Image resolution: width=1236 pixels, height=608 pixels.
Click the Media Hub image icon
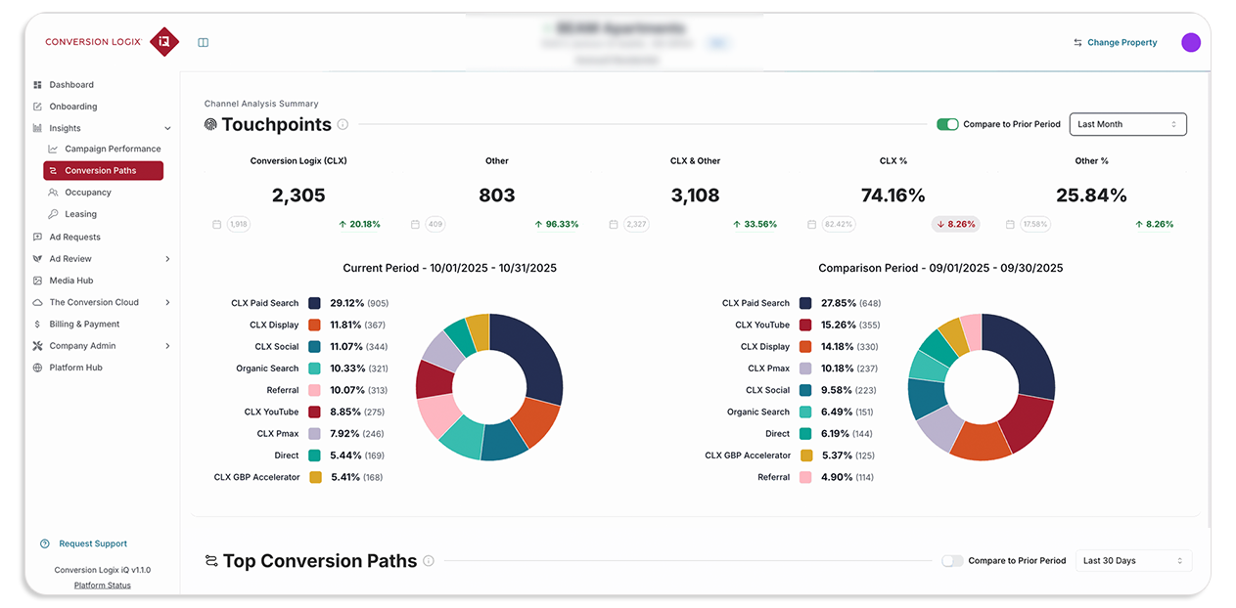(37, 281)
